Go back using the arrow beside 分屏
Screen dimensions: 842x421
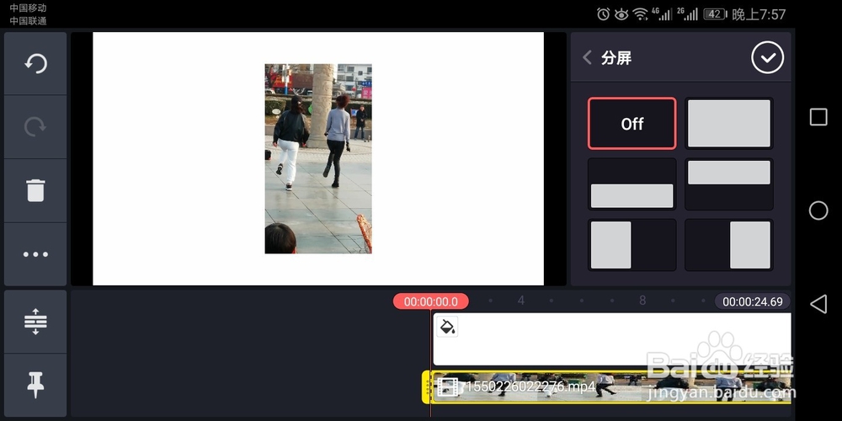click(x=588, y=57)
